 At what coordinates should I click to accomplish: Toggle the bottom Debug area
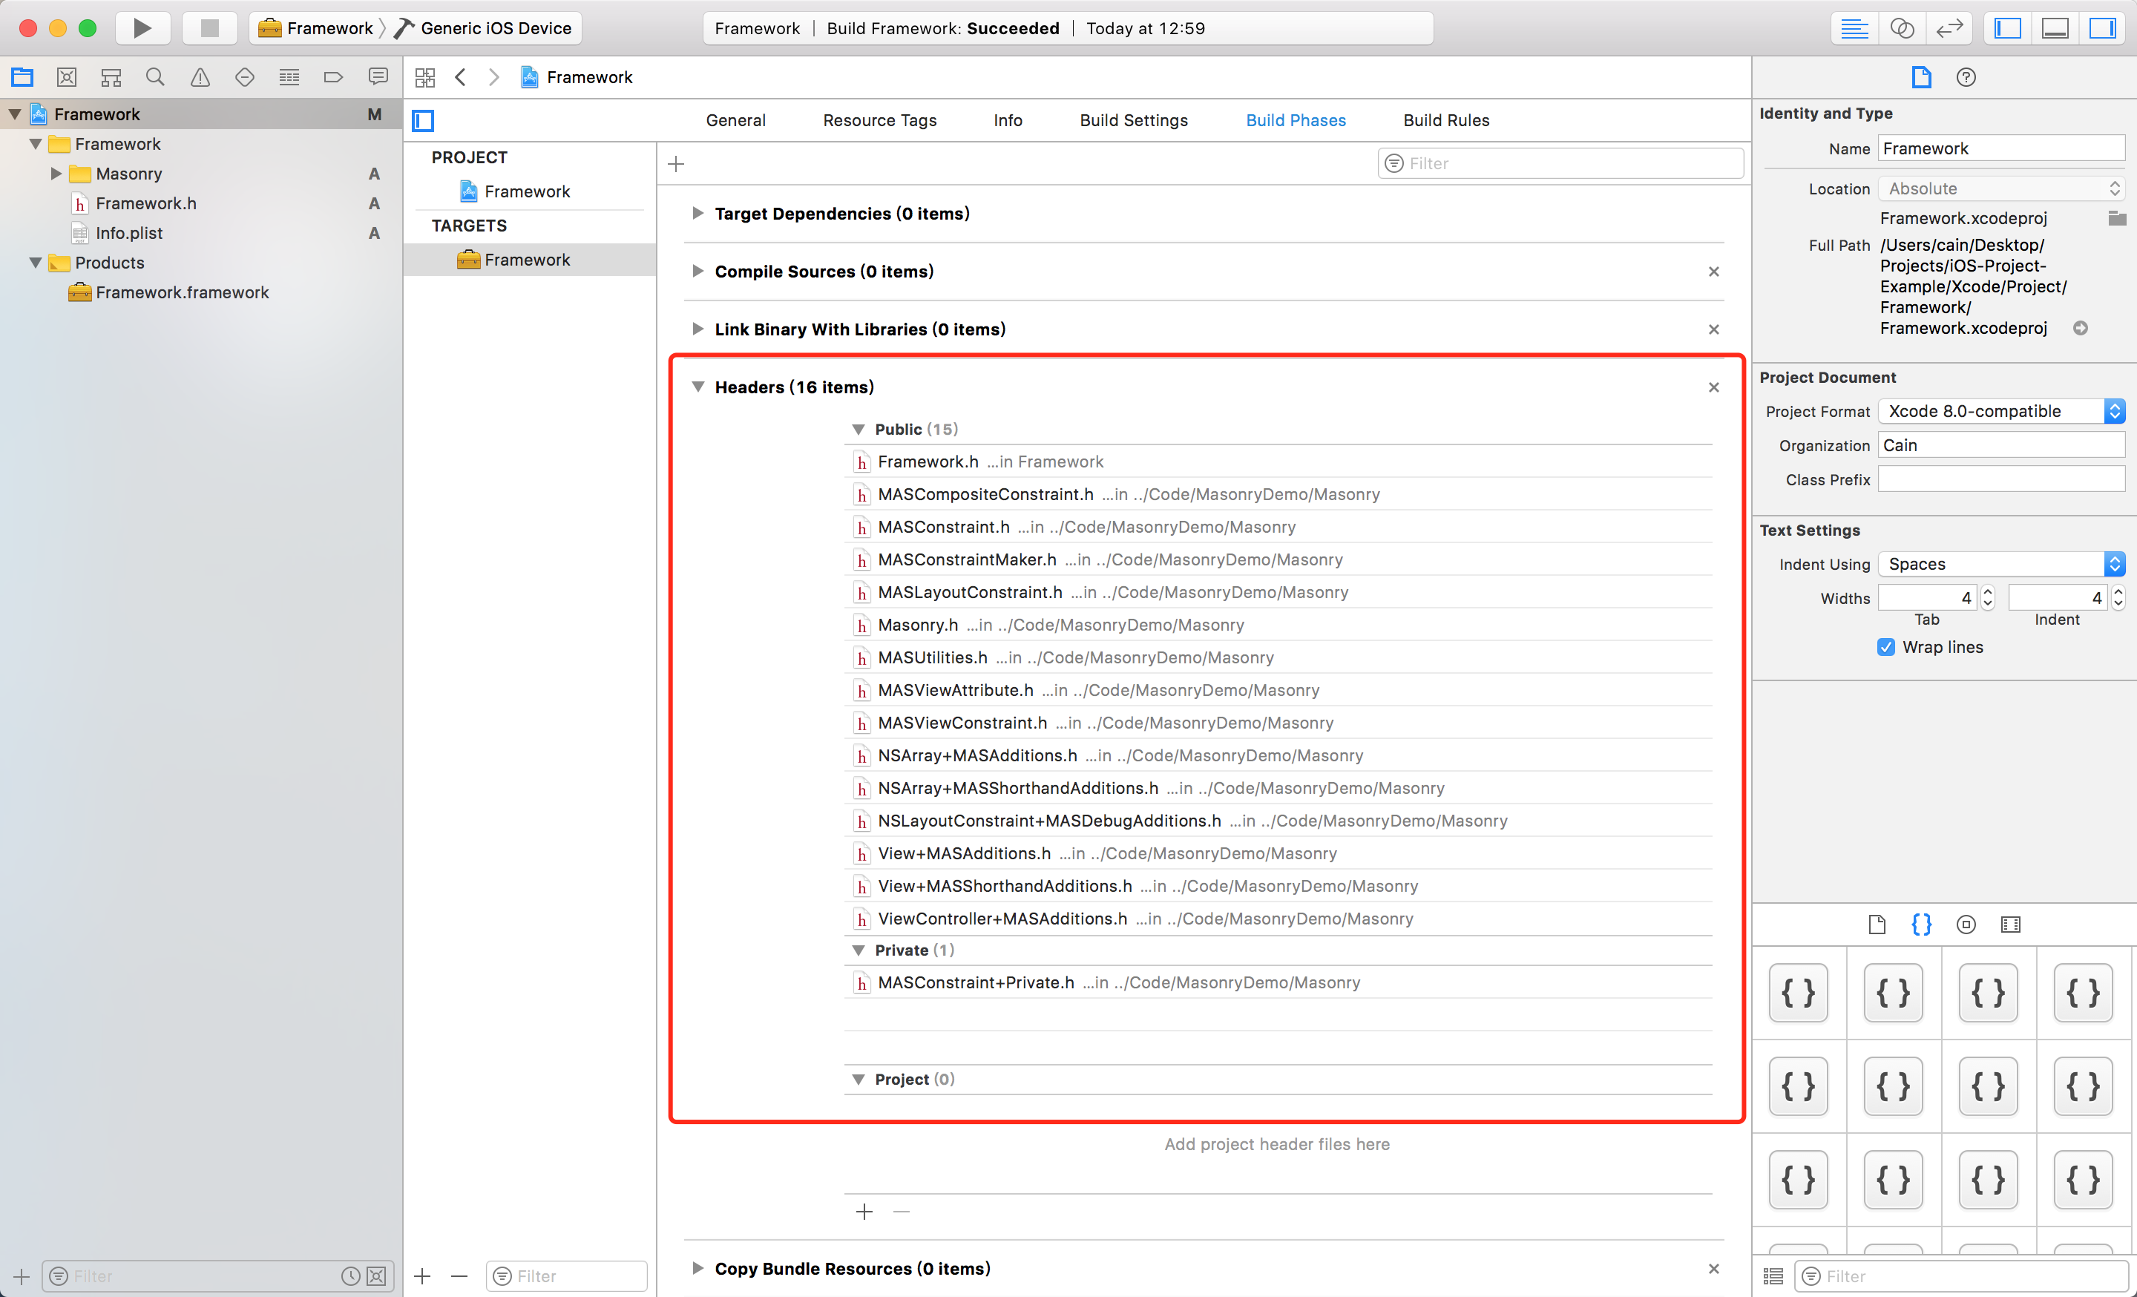point(2055,27)
